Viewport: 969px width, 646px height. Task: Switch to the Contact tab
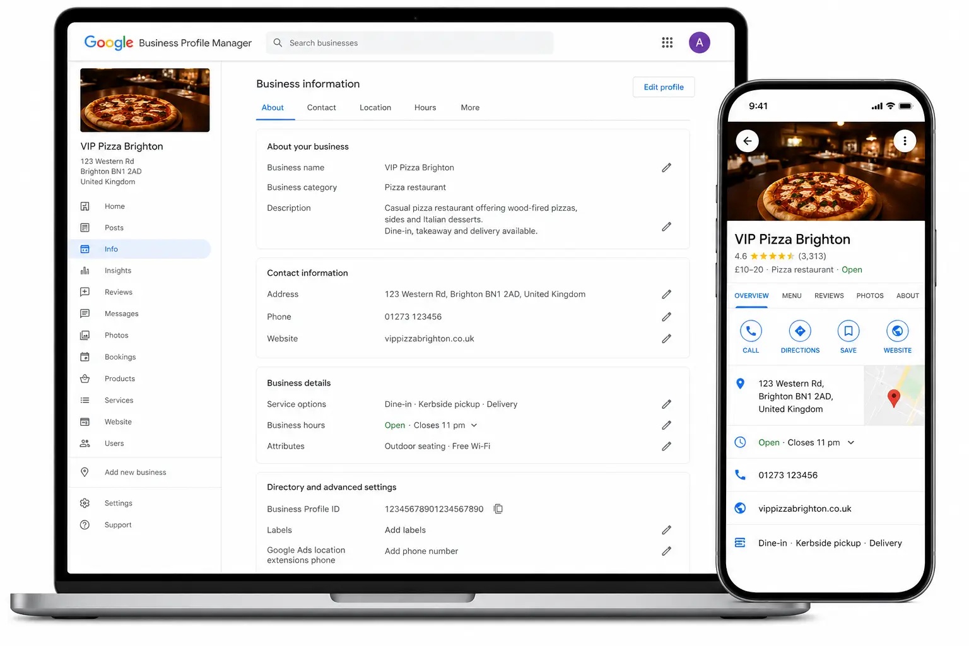[321, 108]
